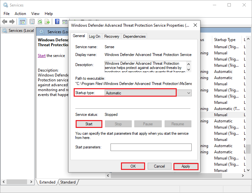The image size is (252, 193).
Task: Switch to the General tab
Action: (79, 36)
